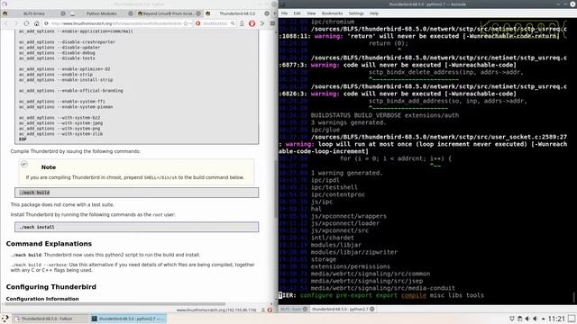Show more toolbar items chevron
Image resolution: width=577 pixels, height=324 pixels.
[x=262, y=23]
